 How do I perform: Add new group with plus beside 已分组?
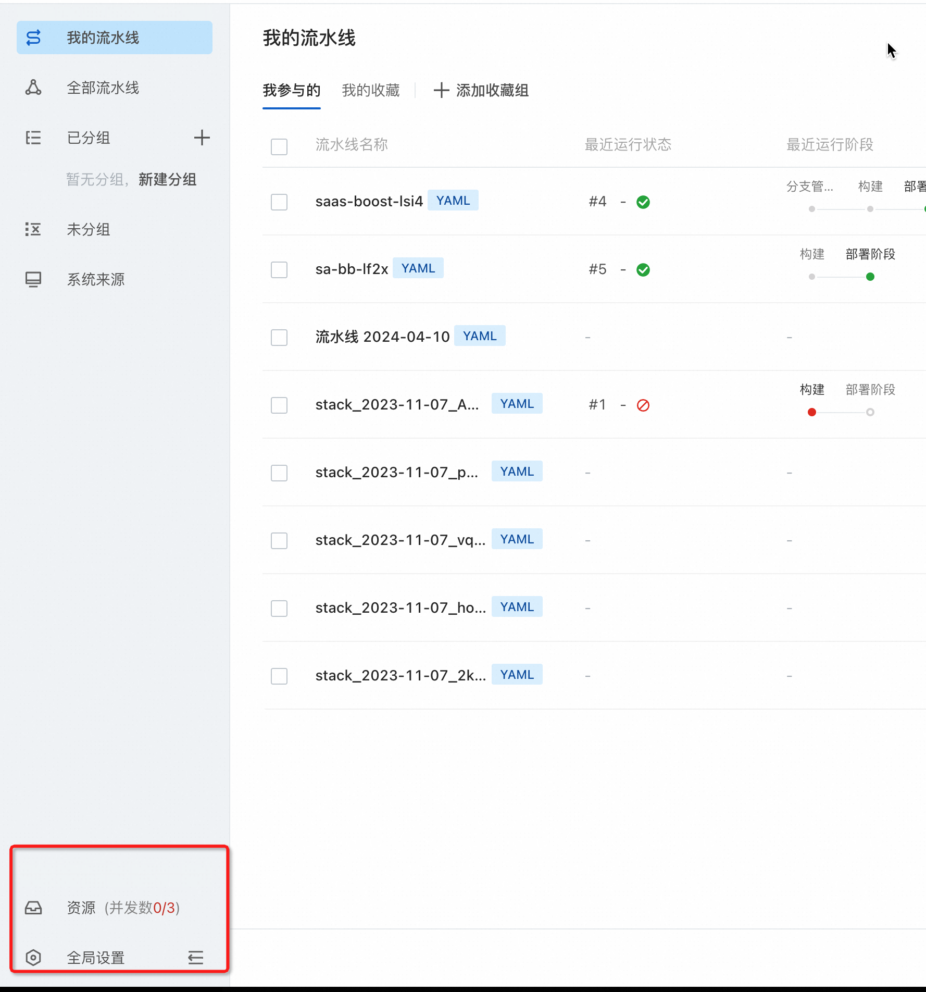(x=202, y=138)
